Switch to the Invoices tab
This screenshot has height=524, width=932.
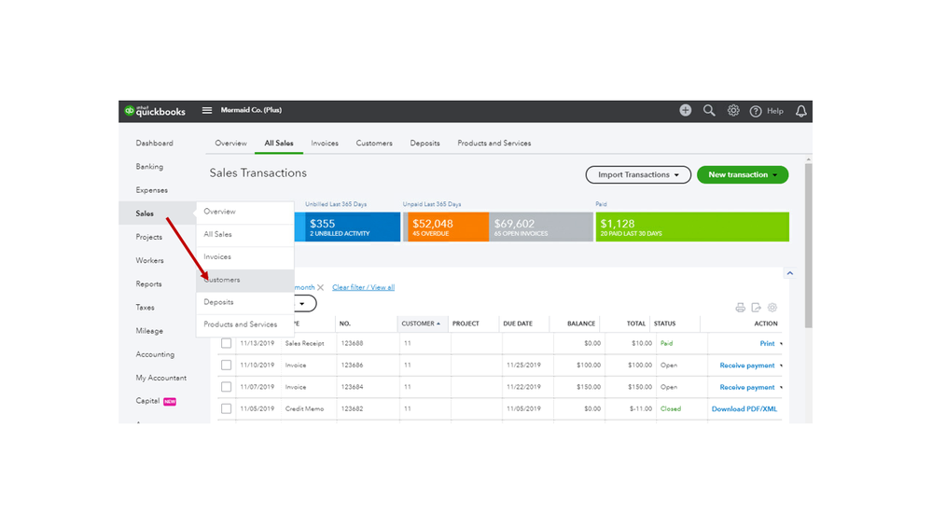(325, 144)
